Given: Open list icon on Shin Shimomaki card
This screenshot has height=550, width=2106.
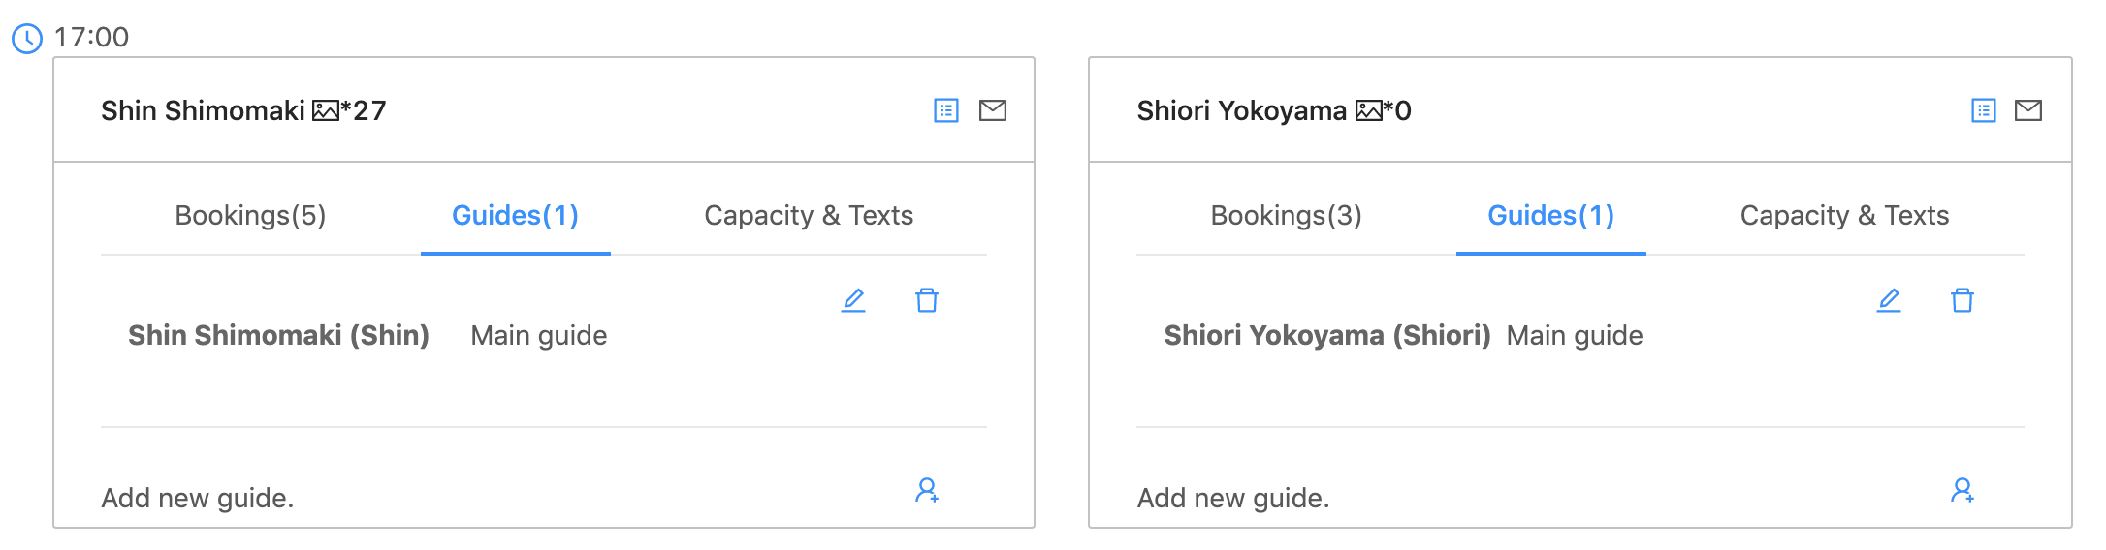Looking at the screenshot, I should [945, 110].
